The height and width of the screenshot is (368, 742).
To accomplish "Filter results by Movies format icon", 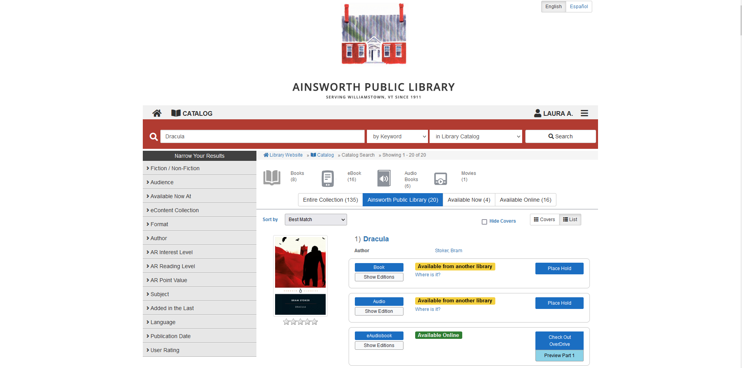I will click(x=440, y=179).
